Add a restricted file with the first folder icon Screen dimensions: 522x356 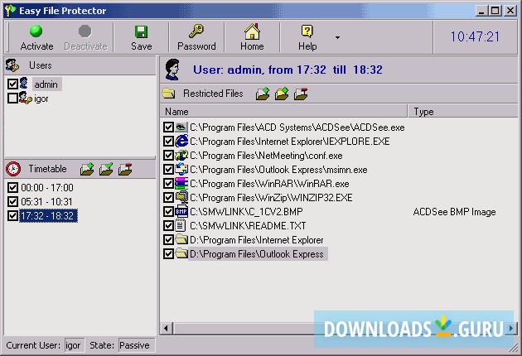pos(263,94)
